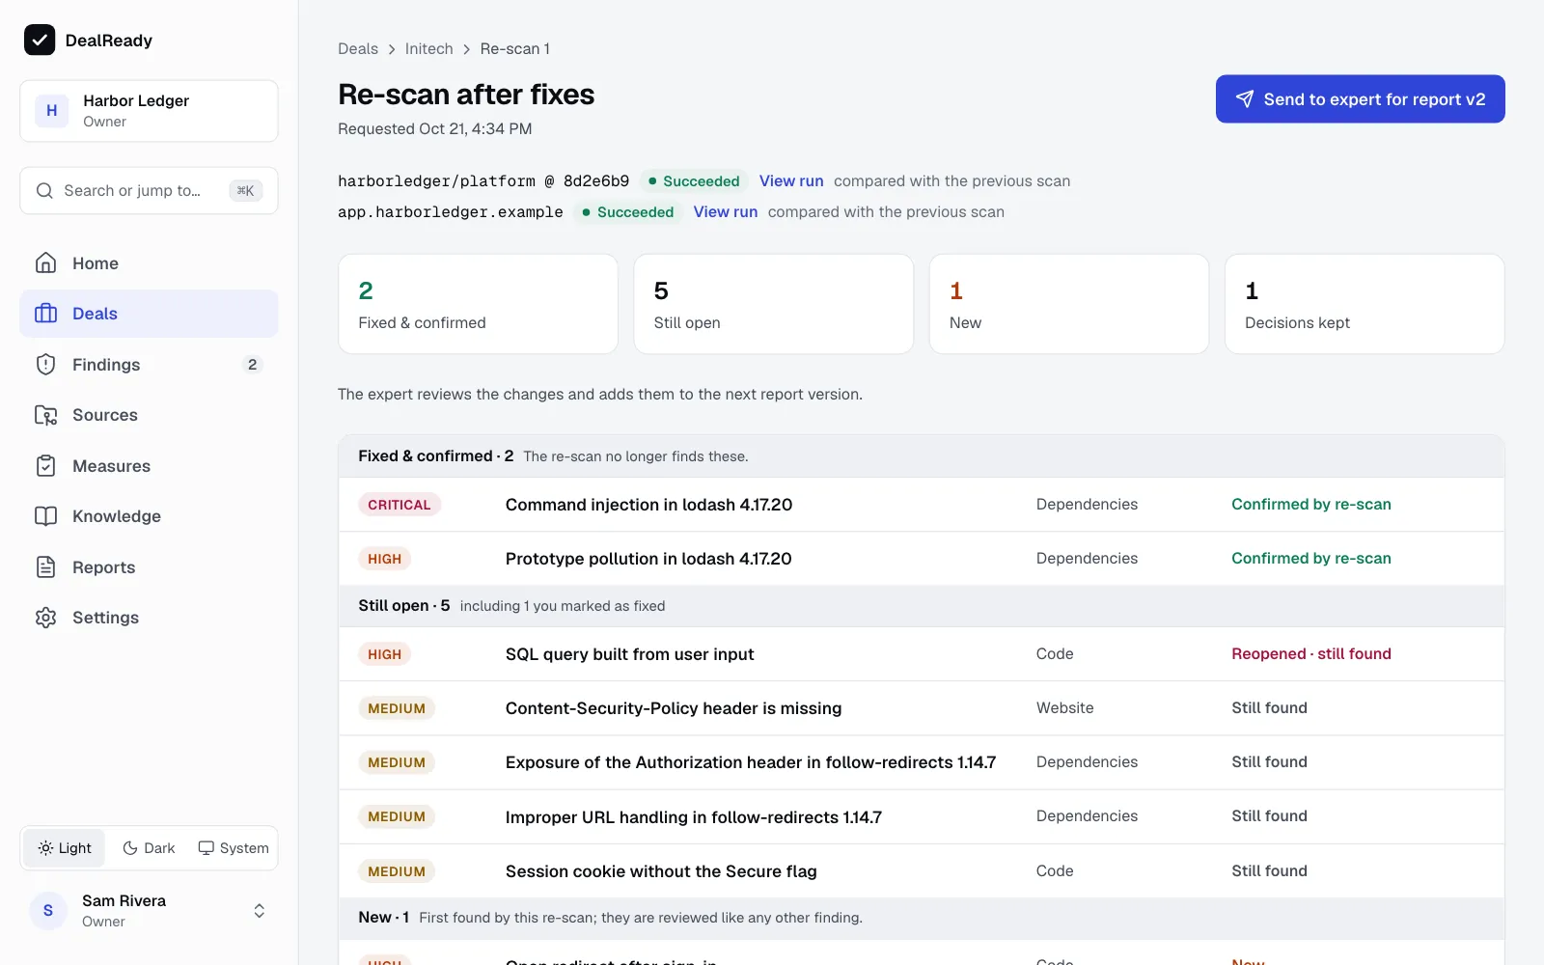Viewport: 1544px width, 965px height.
Task: Switch theme to Dark mode
Action: pos(149,848)
